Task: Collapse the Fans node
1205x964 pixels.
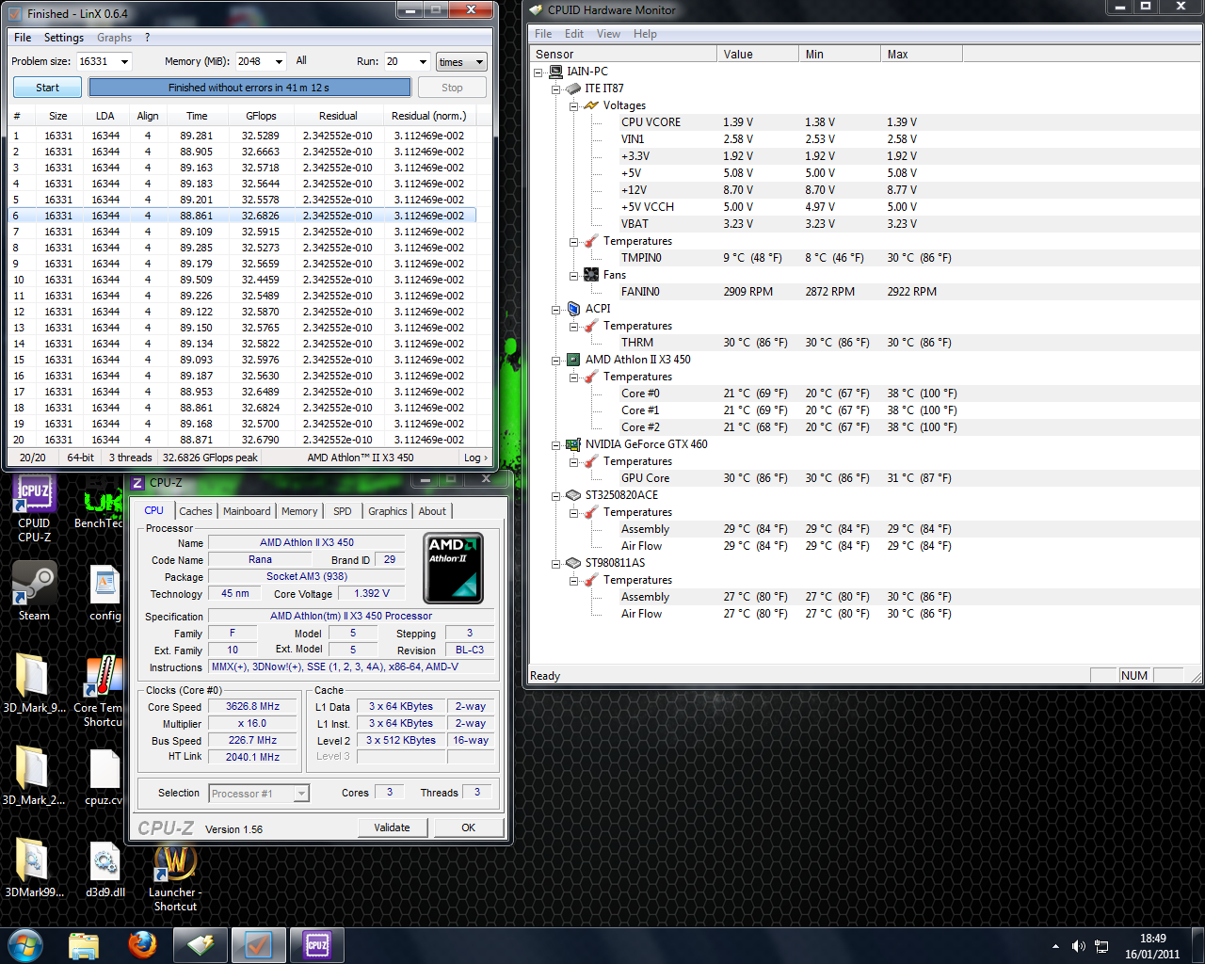Action: click(x=573, y=275)
